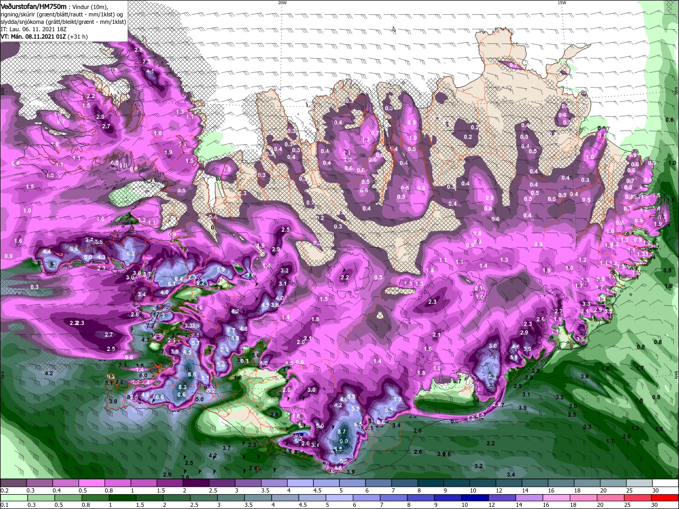
Task: Click the white swatch above 30 in top legend
Action: 665,483
